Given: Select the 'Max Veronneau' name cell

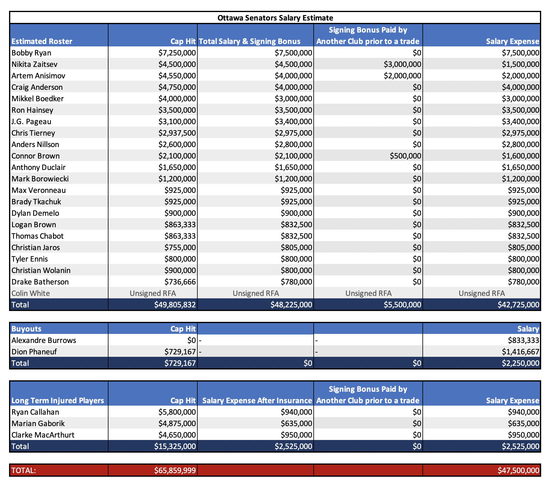Looking at the screenshot, I should 59,190.
